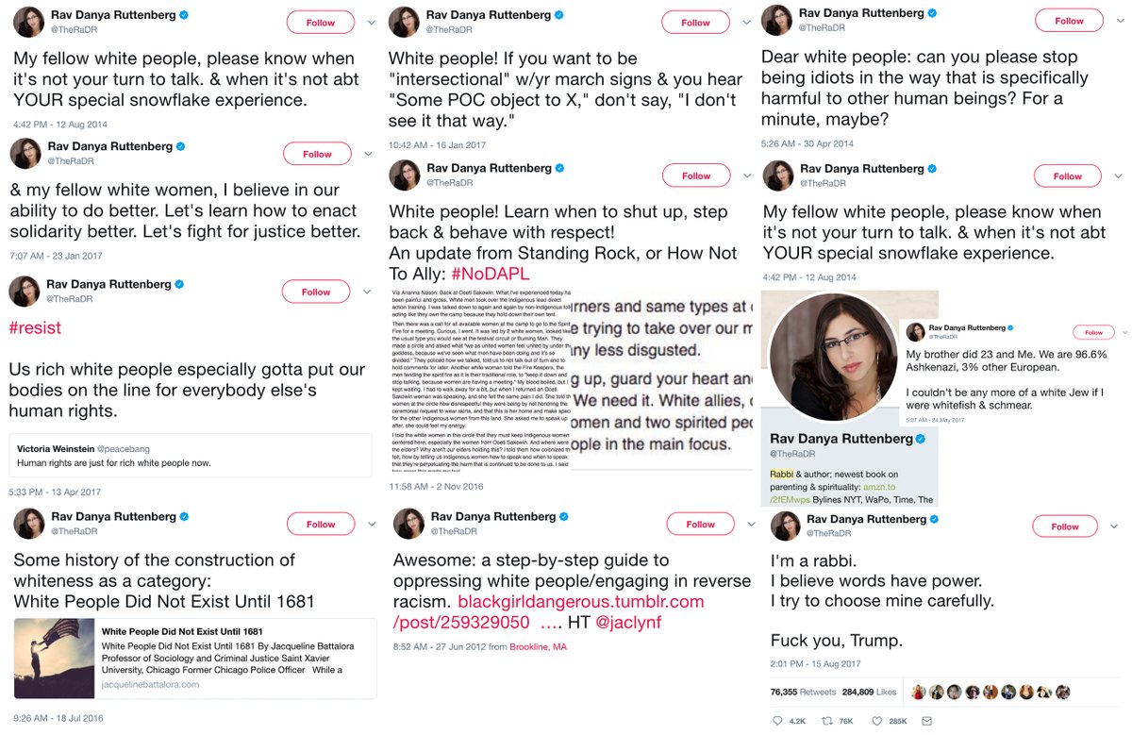Click verified badge on the #resist tweet
The width and height of the screenshot is (1132, 735).
tap(181, 284)
